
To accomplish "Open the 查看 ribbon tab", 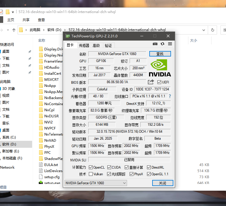I will (41, 20).
